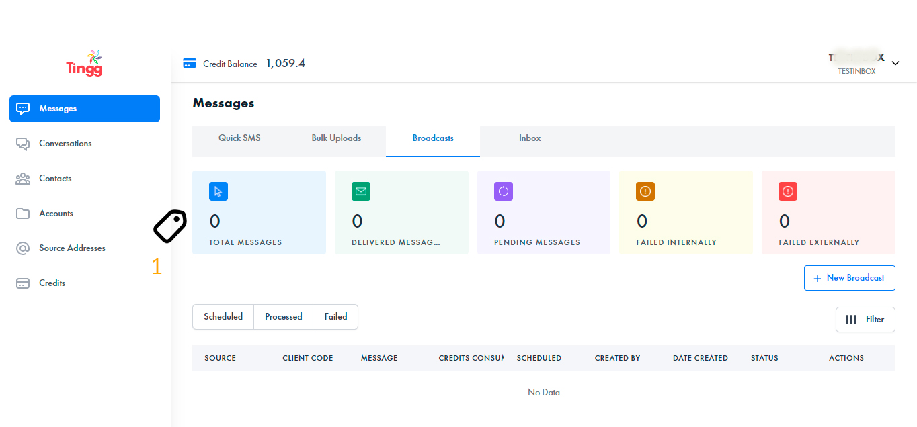Click the Messages page heading

pyautogui.click(x=223, y=103)
